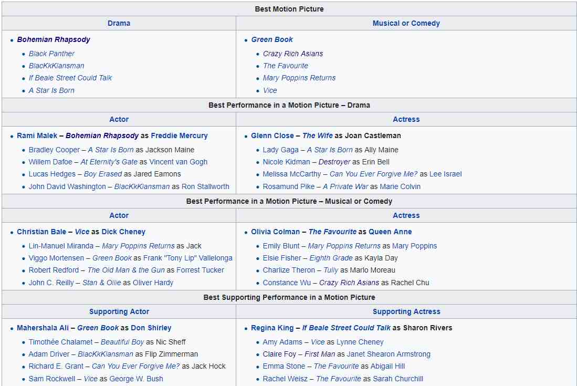
Task: Open A Star Is Born in Best Motion Picture list
Action: pos(51,90)
